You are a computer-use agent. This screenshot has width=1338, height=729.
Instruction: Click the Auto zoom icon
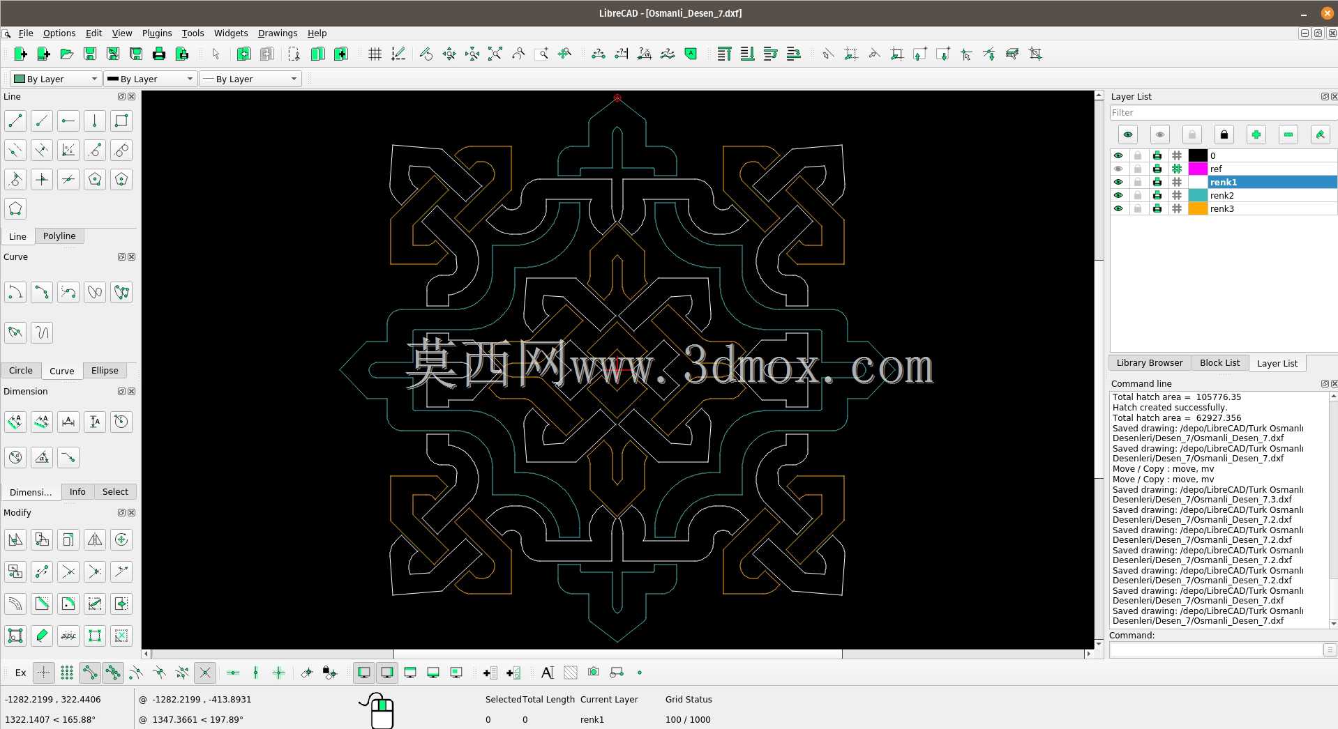tap(495, 54)
